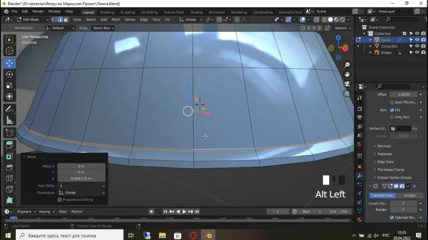Toggle the Collection exclude checkbox
The width and height of the screenshot is (428, 240).
coord(405,33)
